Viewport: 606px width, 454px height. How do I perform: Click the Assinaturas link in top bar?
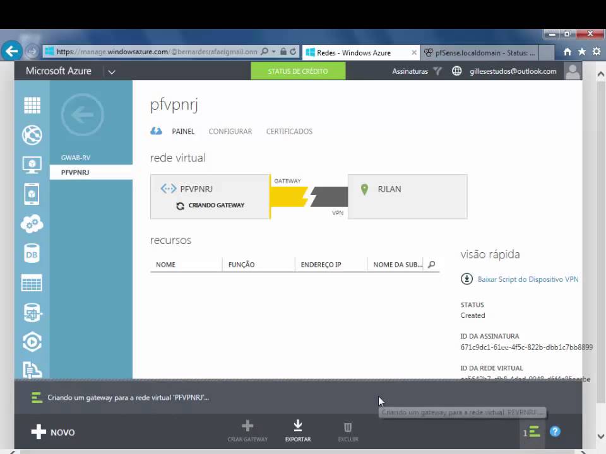[410, 71]
